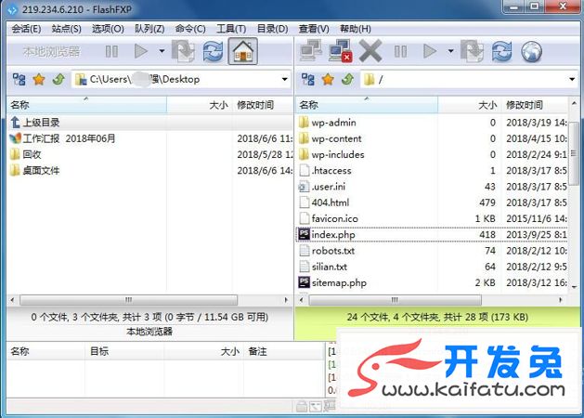The image size is (584, 418).
Task: Select the wp-includes folder
Action: [x=433, y=154]
